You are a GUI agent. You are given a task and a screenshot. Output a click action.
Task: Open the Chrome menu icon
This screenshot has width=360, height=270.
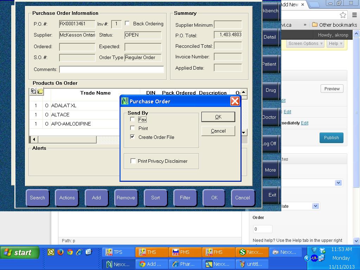pos(354,15)
